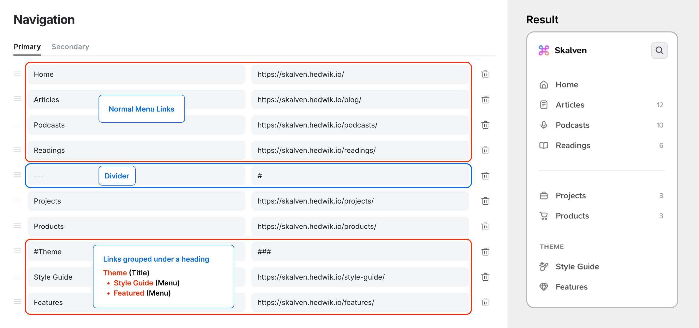Open search in the Result preview

pos(659,50)
